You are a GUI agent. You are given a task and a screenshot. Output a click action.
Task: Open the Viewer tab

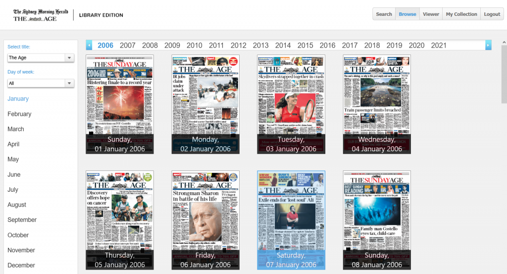[x=431, y=14]
